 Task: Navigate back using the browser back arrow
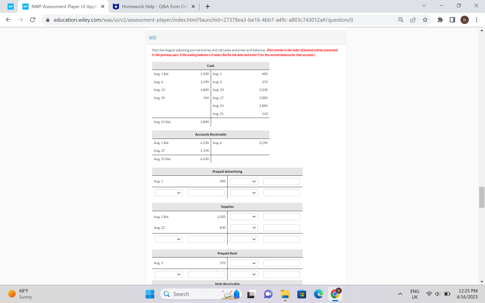(x=8, y=20)
